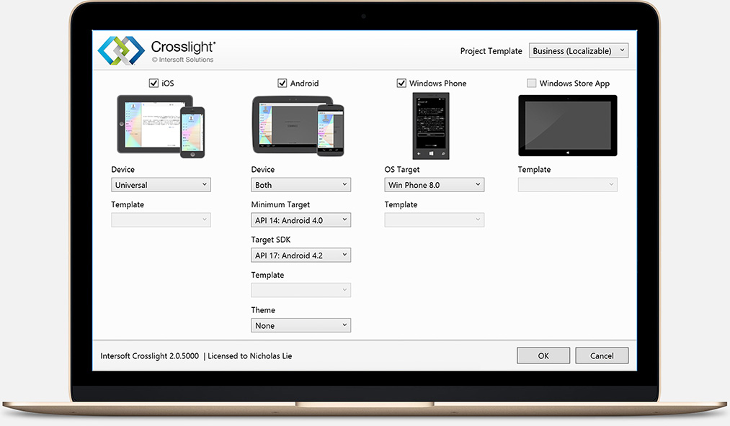
Task: Click the Cancel button
Action: (x=601, y=355)
